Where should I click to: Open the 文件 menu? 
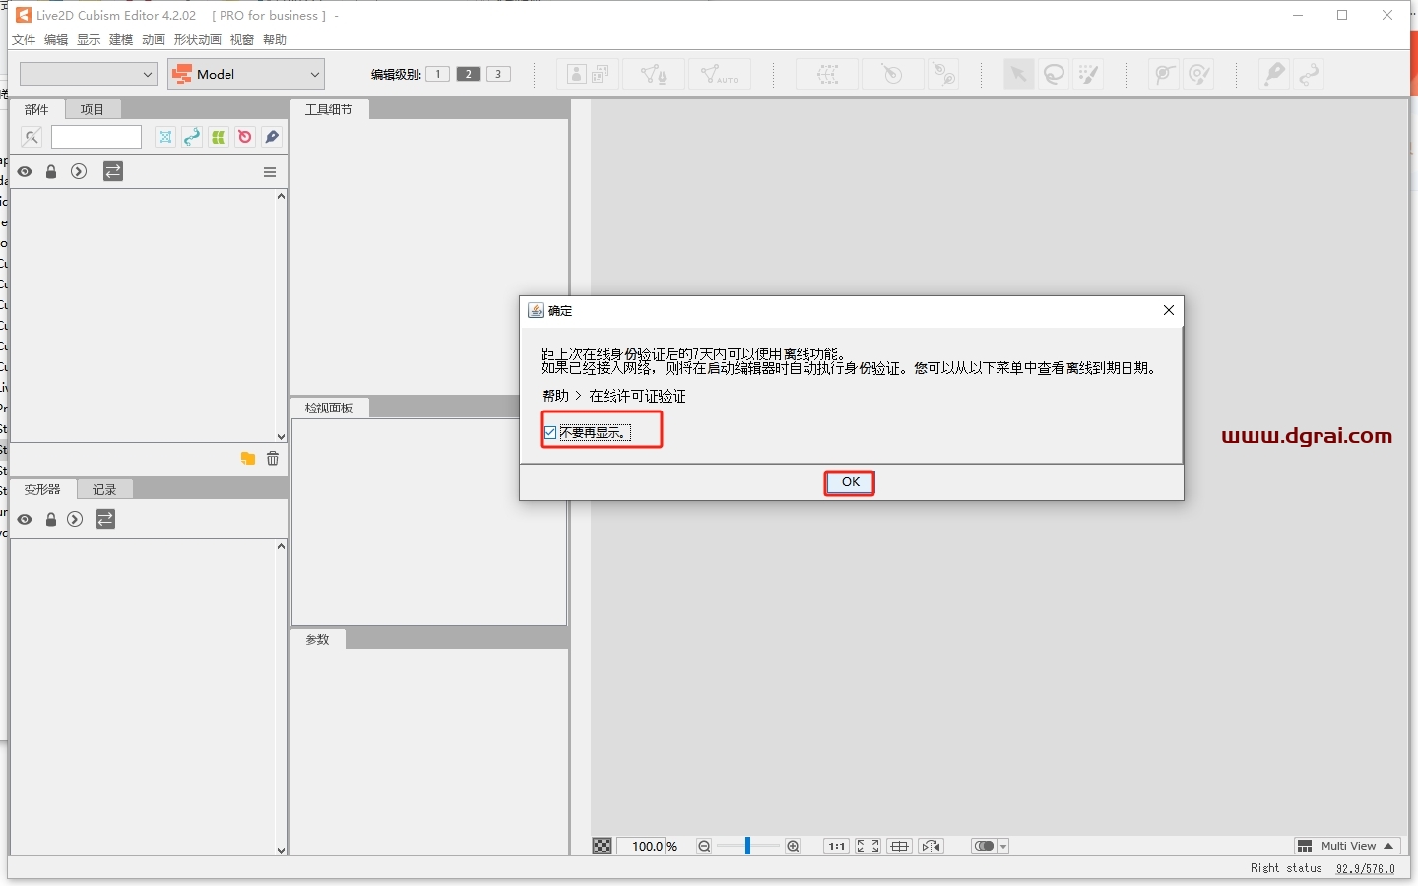point(24,40)
